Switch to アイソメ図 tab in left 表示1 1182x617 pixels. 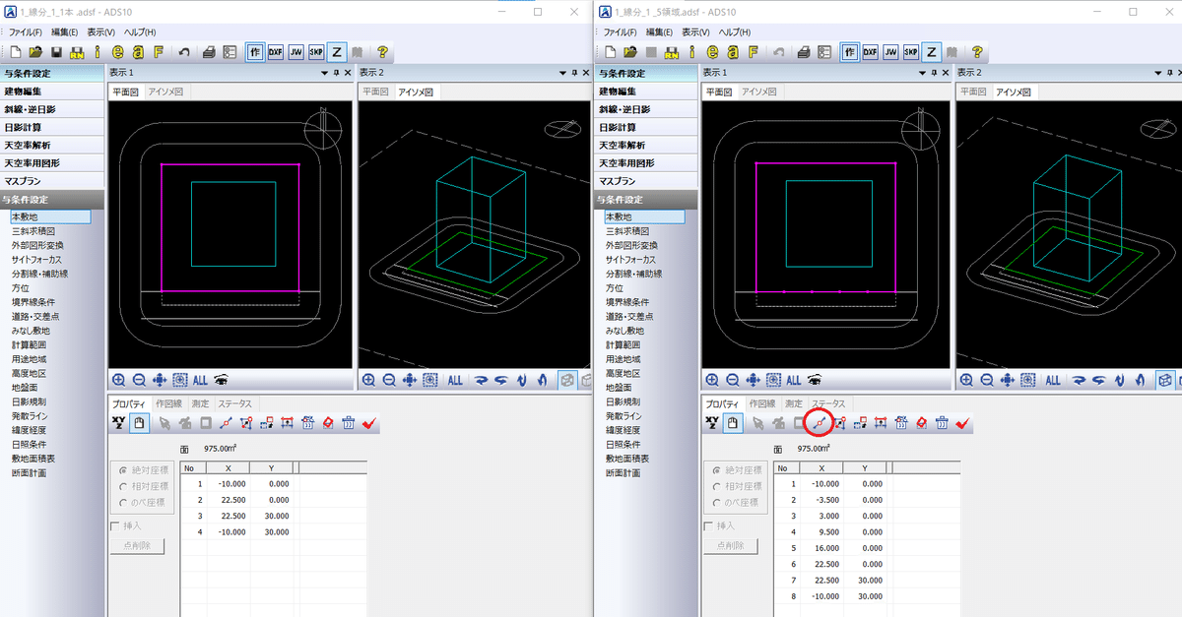(x=165, y=92)
